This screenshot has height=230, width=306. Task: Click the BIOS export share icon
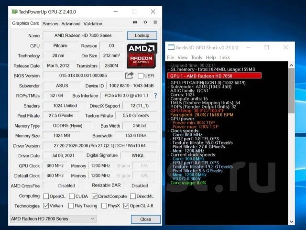129,76
